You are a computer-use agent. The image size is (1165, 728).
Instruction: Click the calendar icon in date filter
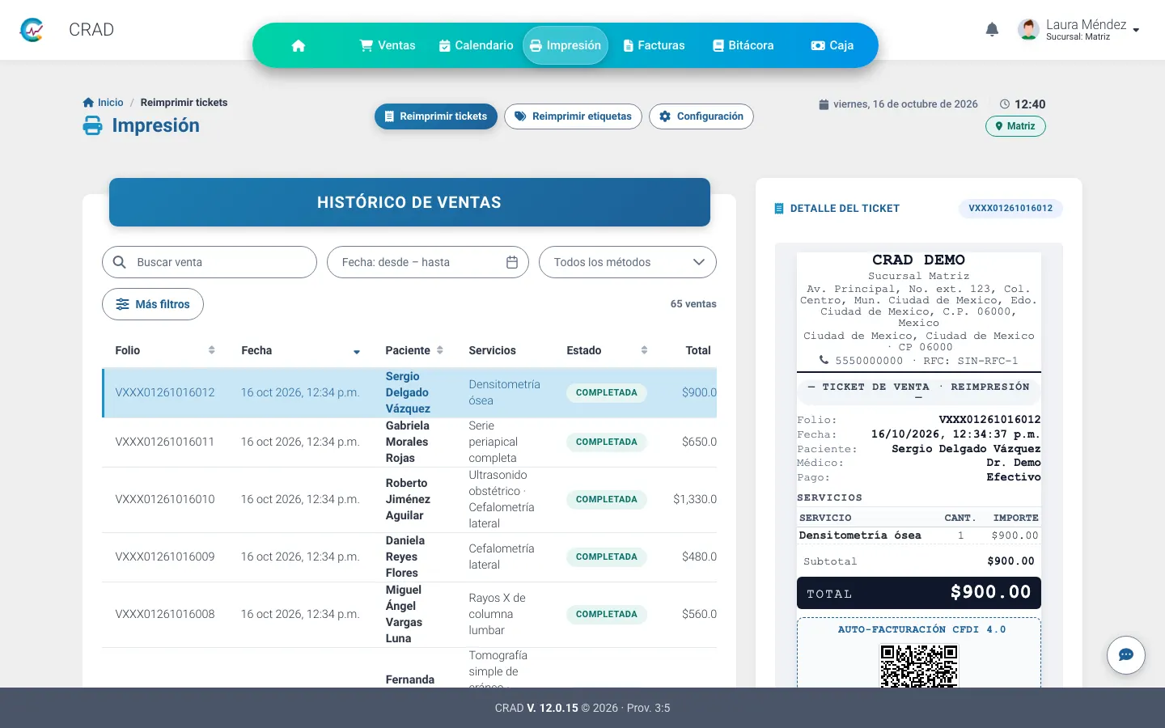tap(512, 262)
